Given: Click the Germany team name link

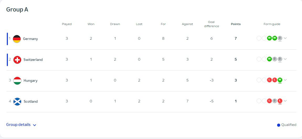Looking at the screenshot, I should click(x=30, y=39).
